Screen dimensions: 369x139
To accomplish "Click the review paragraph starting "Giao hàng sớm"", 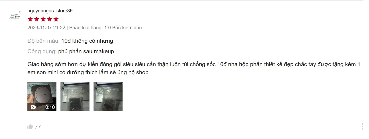I will click(x=194, y=68).
